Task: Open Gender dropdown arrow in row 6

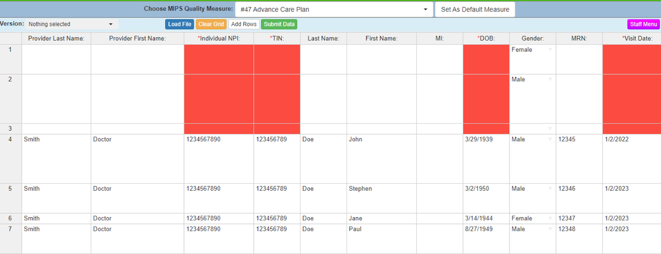Action: [x=550, y=218]
